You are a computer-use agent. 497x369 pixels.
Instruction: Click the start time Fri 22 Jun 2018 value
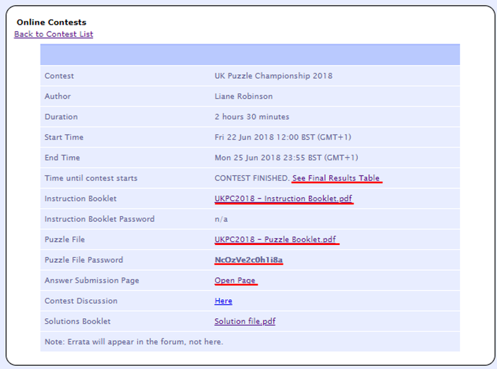[283, 137]
